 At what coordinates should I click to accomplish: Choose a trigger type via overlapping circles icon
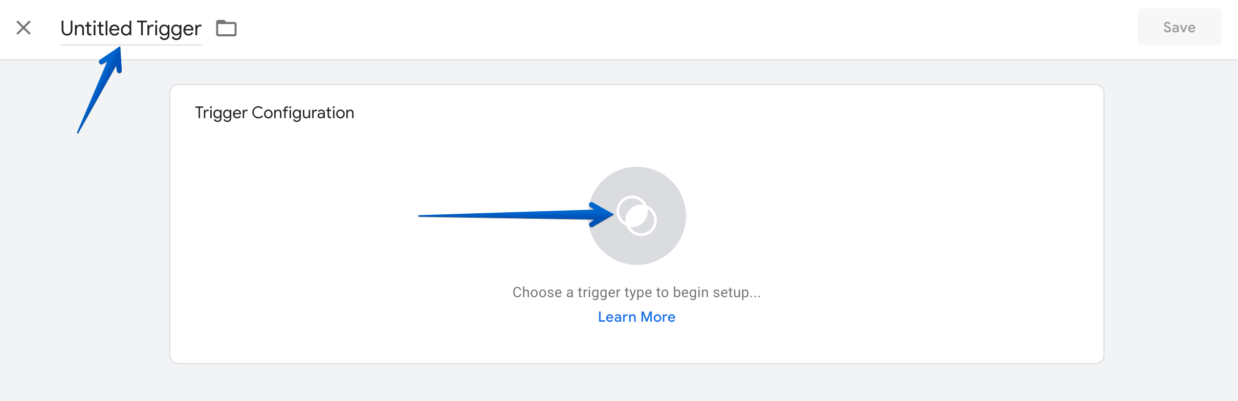tap(637, 216)
